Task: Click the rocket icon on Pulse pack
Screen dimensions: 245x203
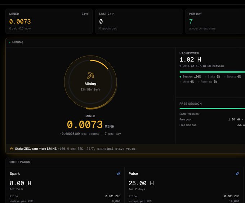Action: click(237, 173)
